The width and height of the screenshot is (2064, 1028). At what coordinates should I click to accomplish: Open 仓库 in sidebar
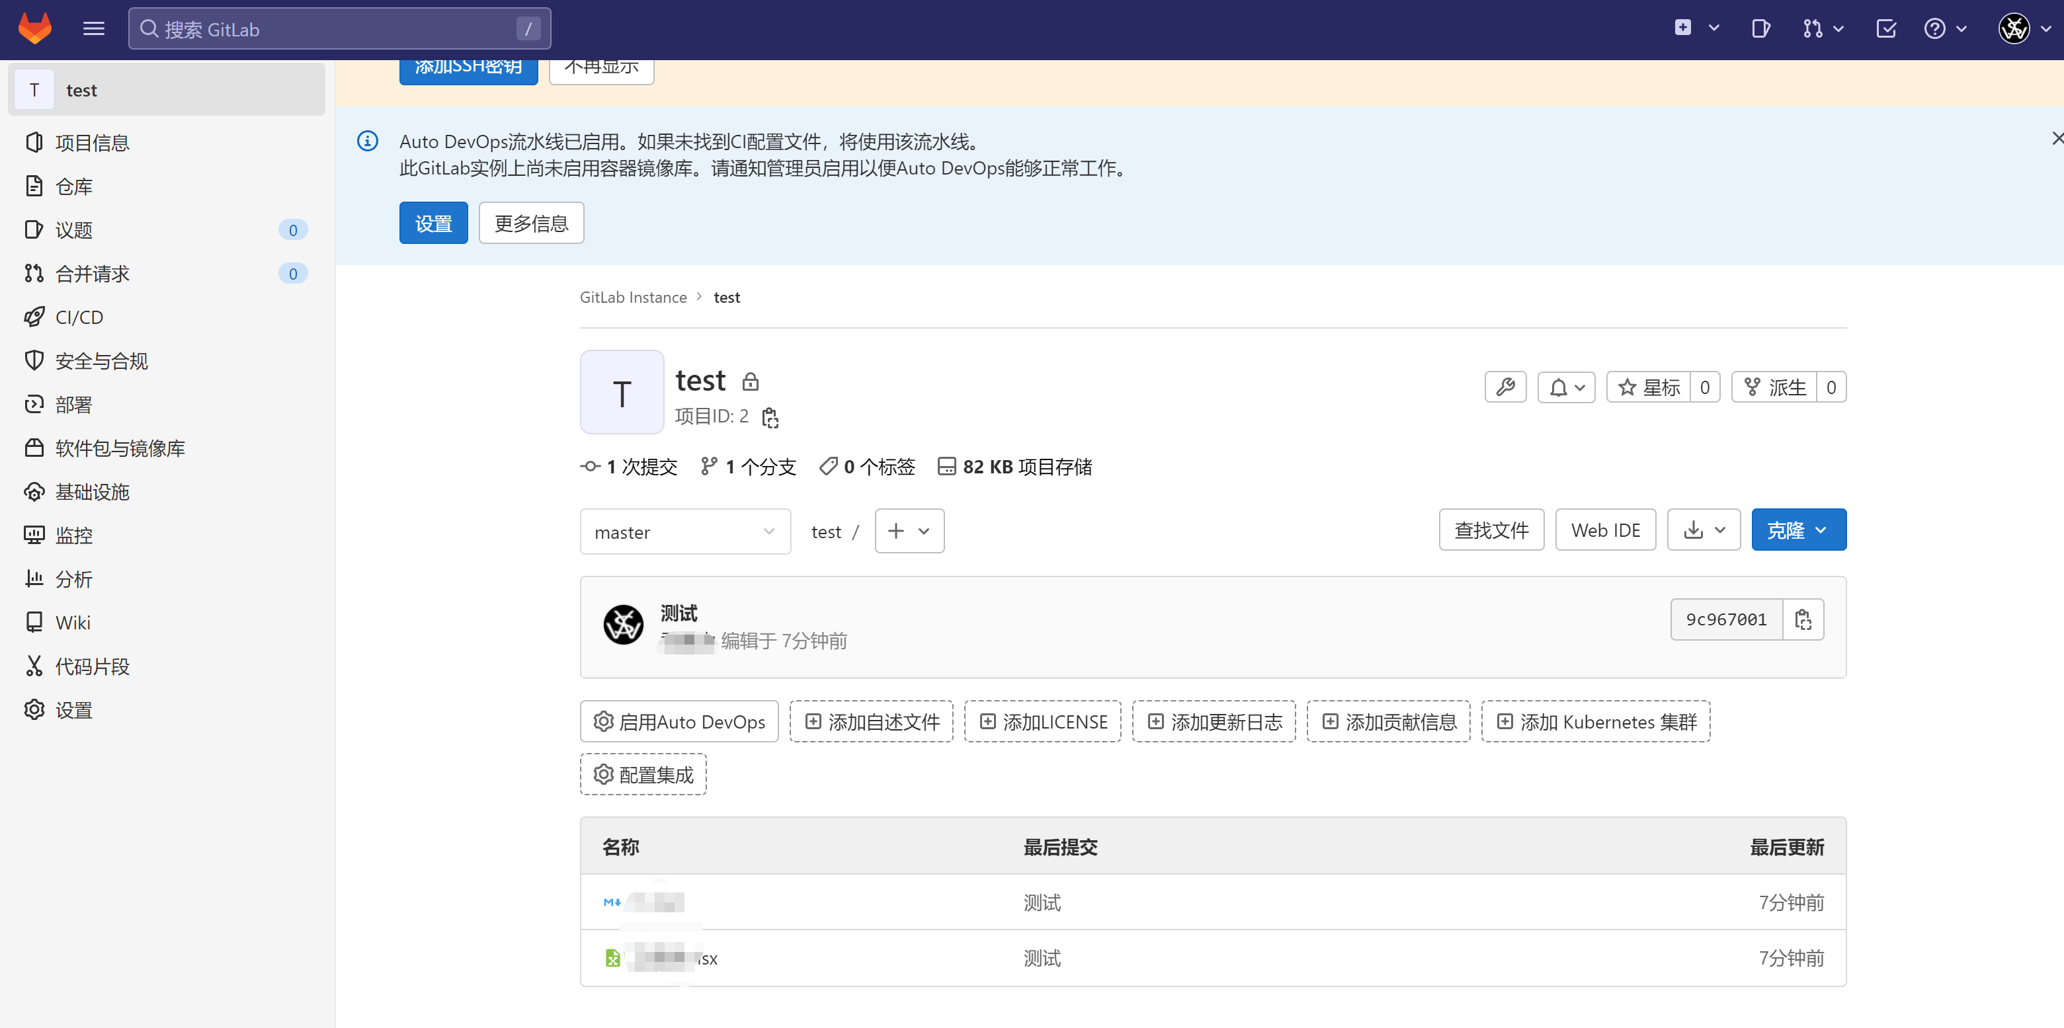pyautogui.click(x=167, y=186)
